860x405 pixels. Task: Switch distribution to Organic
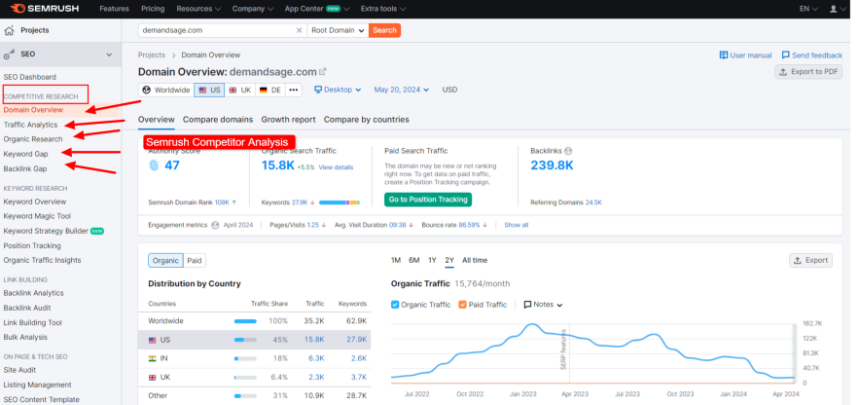[165, 261]
